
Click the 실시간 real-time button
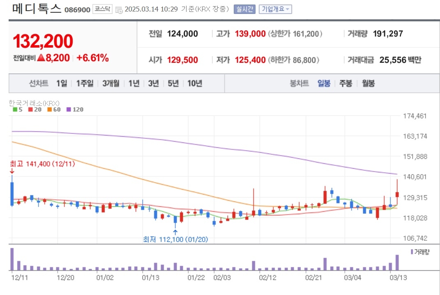click(244, 9)
